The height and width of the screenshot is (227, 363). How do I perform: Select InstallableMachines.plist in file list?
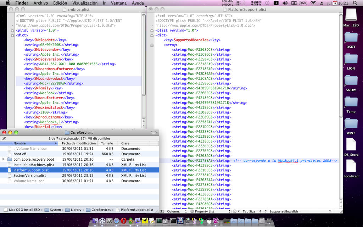click(x=79, y=165)
